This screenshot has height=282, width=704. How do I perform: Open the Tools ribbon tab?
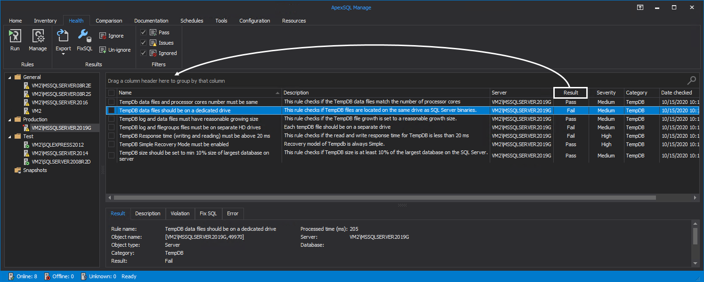click(221, 21)
